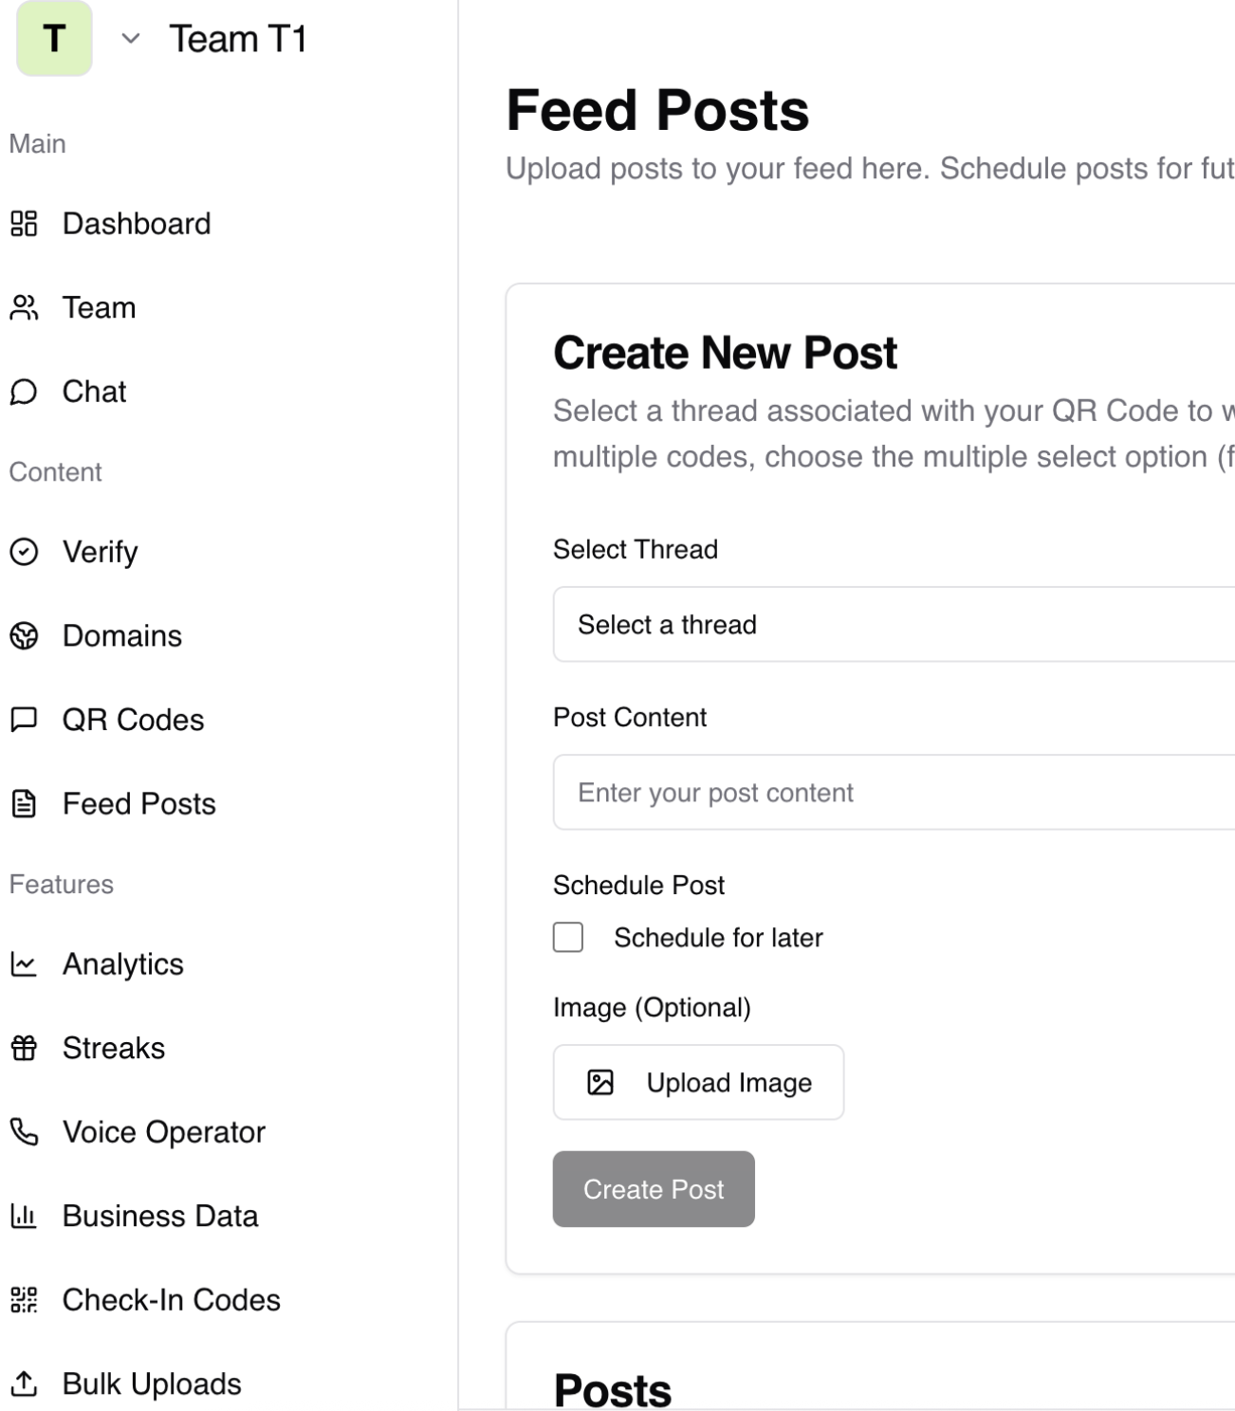The width and height of the screenshot is (1235, 1411).
Task: Click the Streaks gift icon
Action: click(24, 1048)
